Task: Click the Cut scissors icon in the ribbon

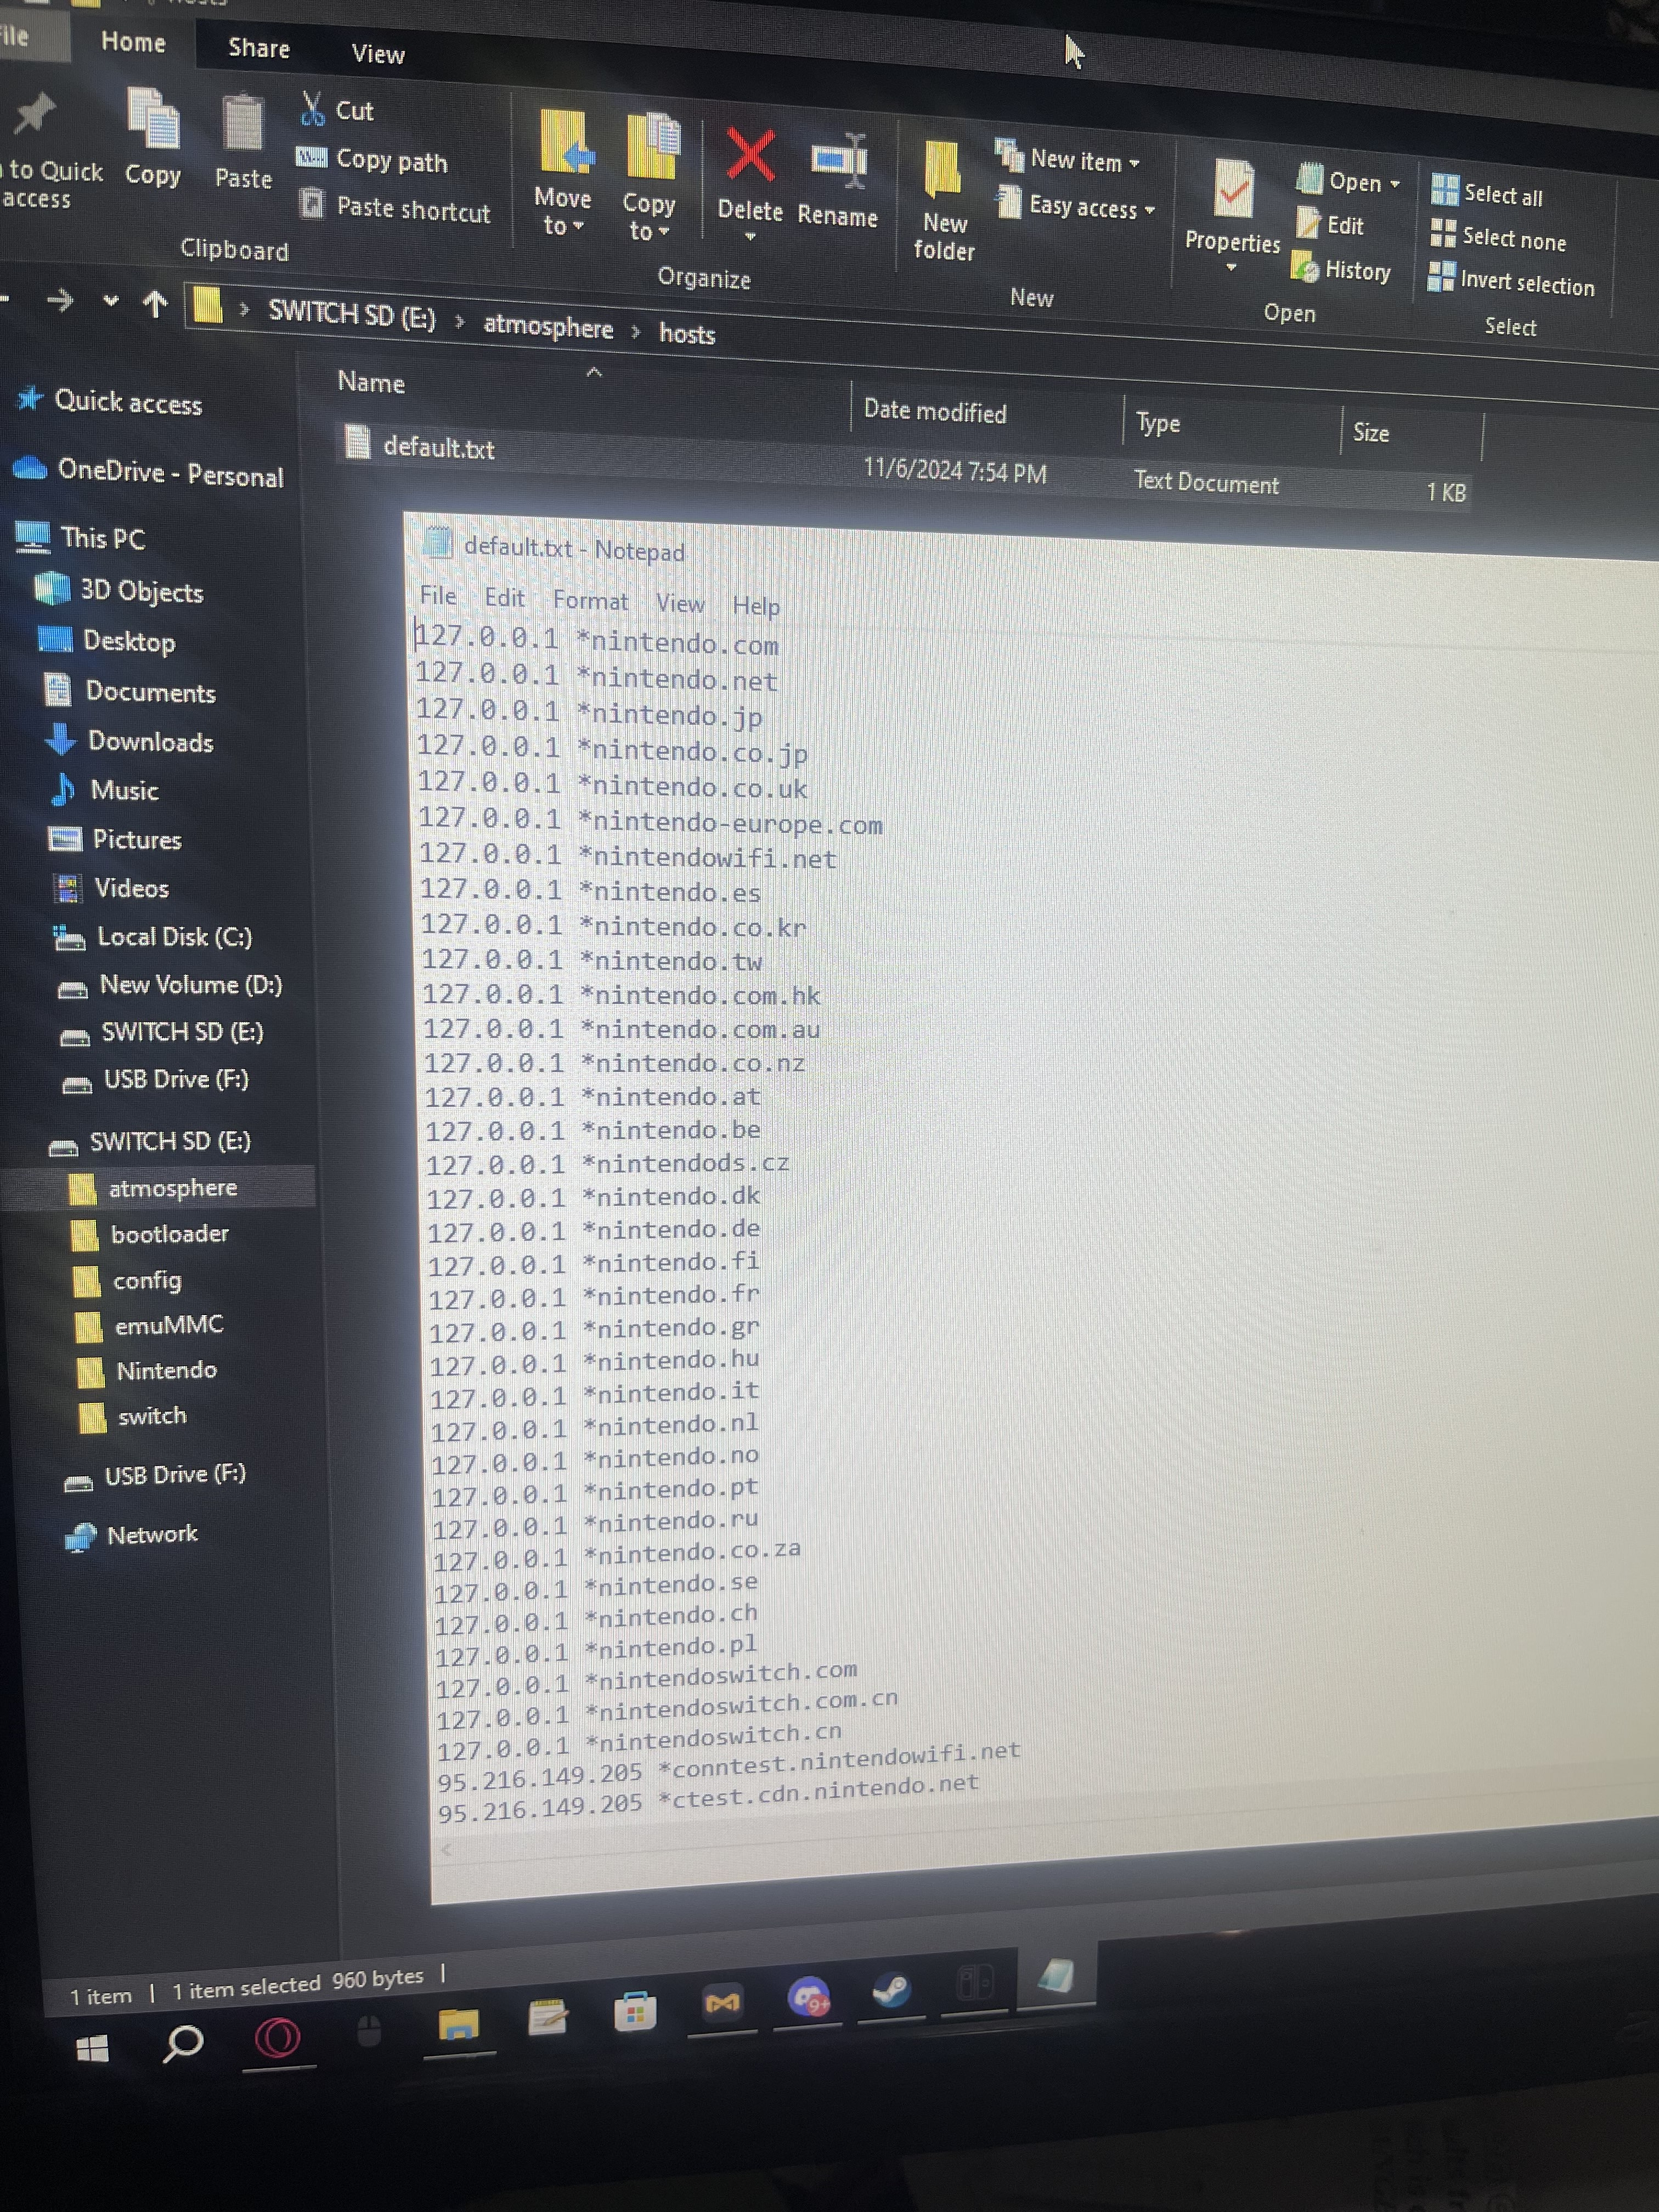Action: (x=312, y=108)
